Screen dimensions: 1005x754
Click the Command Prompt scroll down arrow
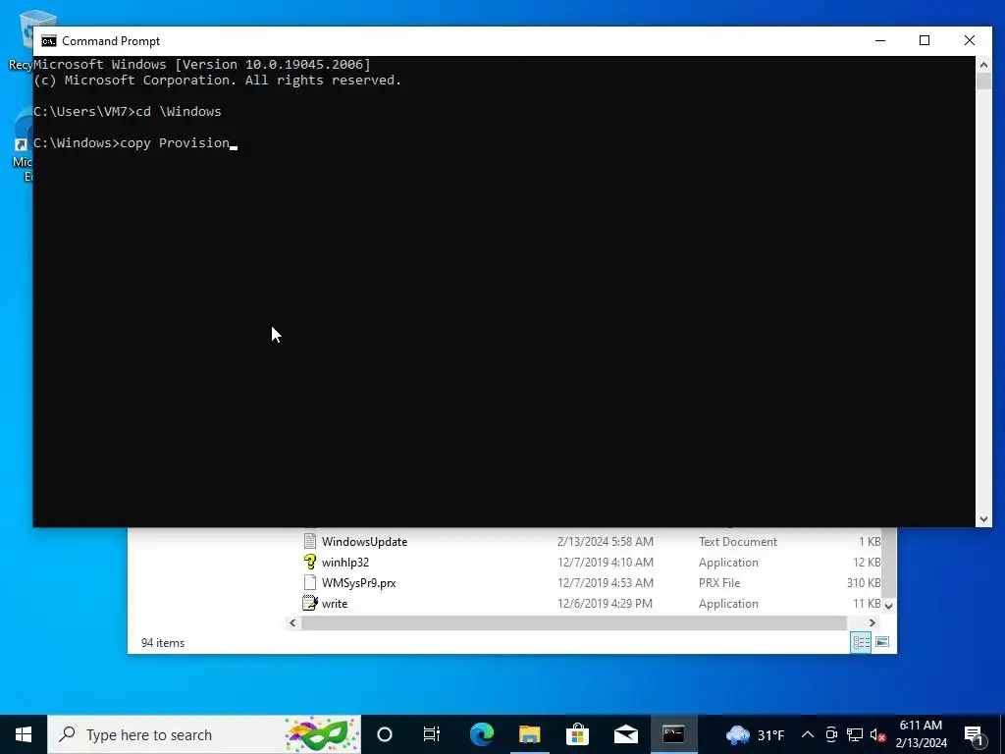[x=983, y=519]
